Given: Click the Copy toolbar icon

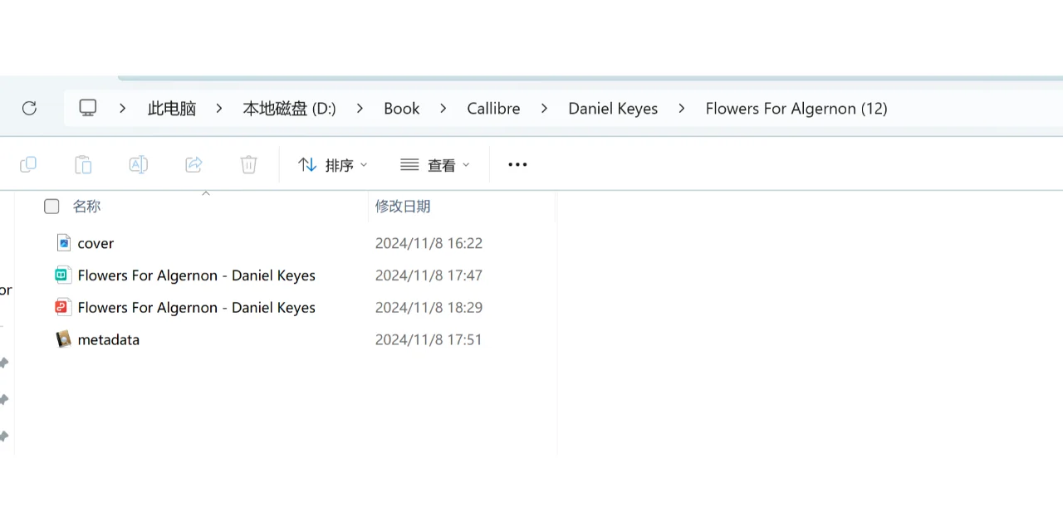Looking at the screenshot, I should coord(28,164).
